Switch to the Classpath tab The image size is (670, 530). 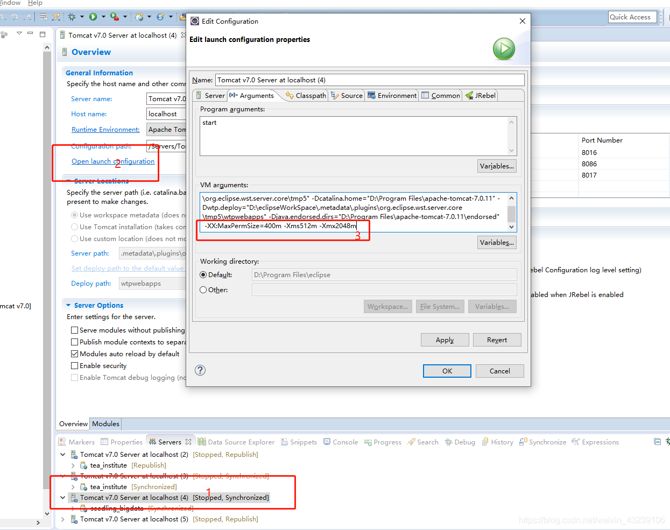(x=306, y=95)
